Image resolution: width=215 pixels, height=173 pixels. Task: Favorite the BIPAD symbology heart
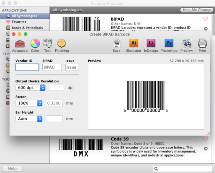point(206,19)
